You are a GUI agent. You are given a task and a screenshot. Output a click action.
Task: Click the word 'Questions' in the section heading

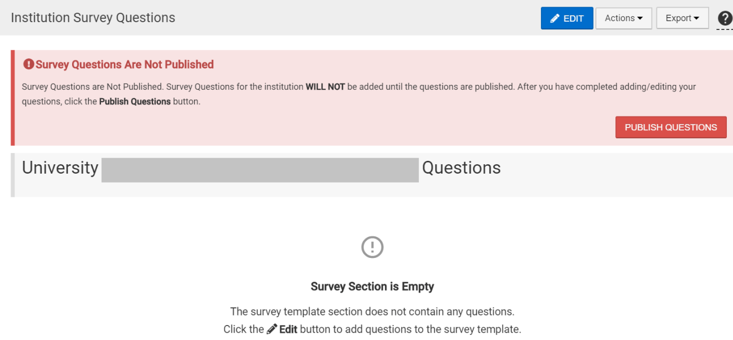462,168
